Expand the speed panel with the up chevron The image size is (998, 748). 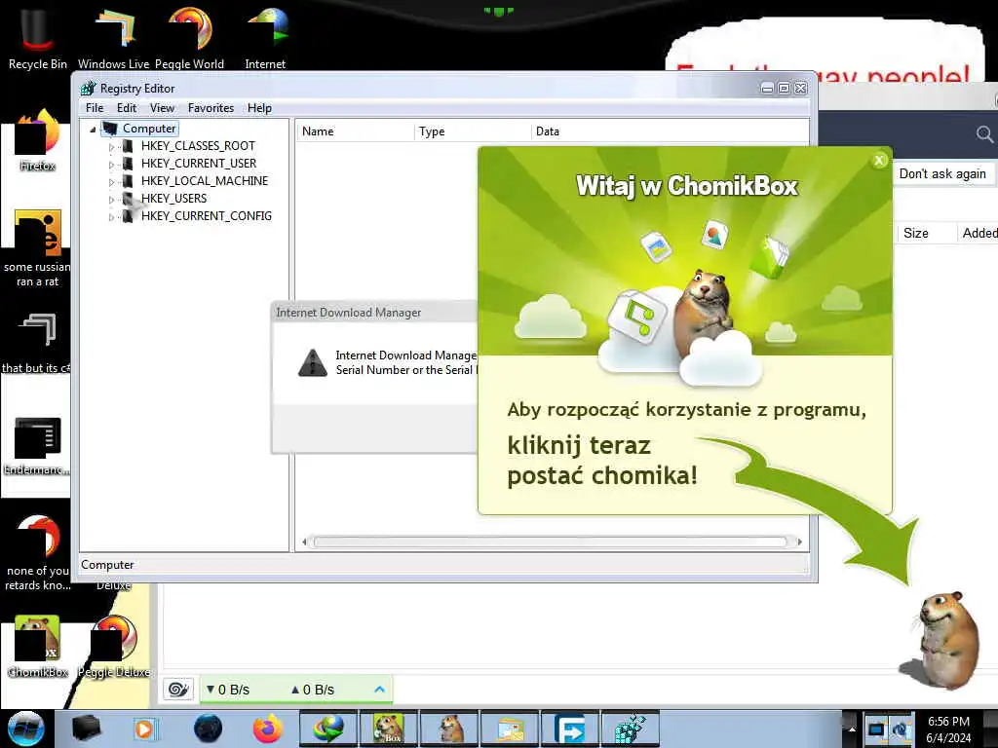(379, 690)
